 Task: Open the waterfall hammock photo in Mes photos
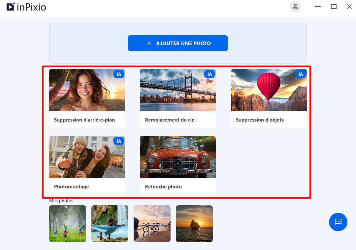[x=110, y=224]
